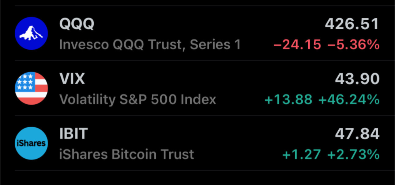Toggle the −5.36% percent change display
The height and width of the screenshot is (185, 395).
click(x=353, y=45)
